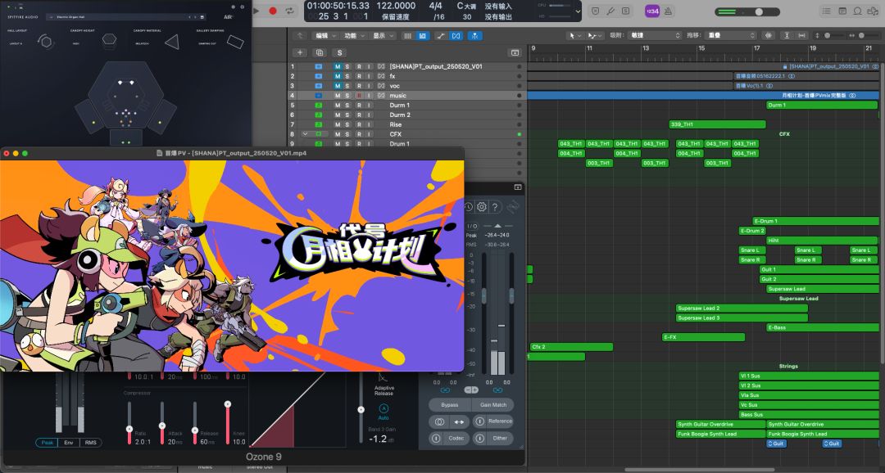The image size is (885, 473).
Task: Click the Gain Match button
Action: point(493,405)
